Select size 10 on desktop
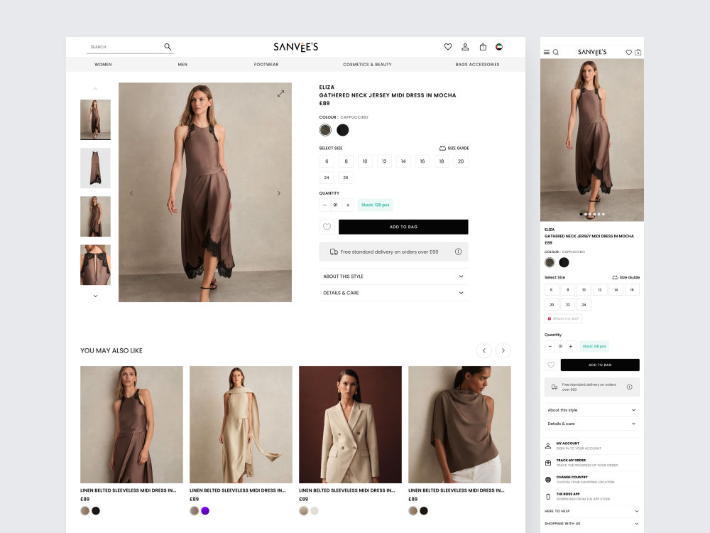The height and width of the screenshot is (533, 710). tap(365, 161)
